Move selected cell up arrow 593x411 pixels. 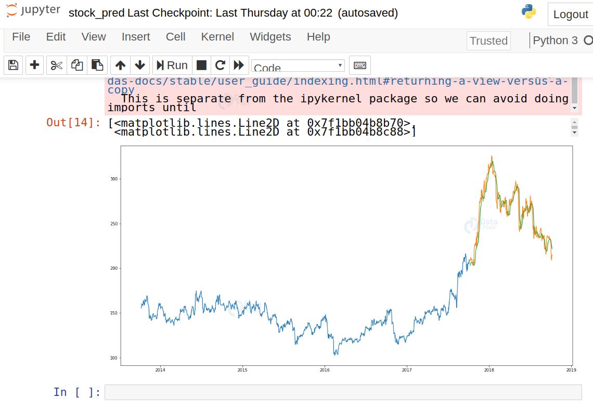click(120, 65)
